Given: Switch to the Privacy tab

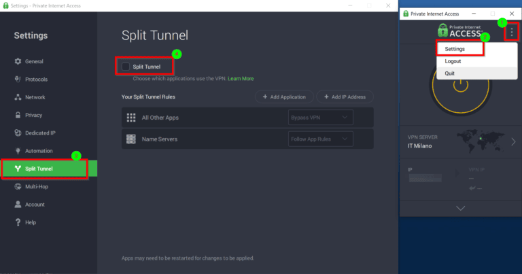Looking at the screenshot, I should pos(49,115).
